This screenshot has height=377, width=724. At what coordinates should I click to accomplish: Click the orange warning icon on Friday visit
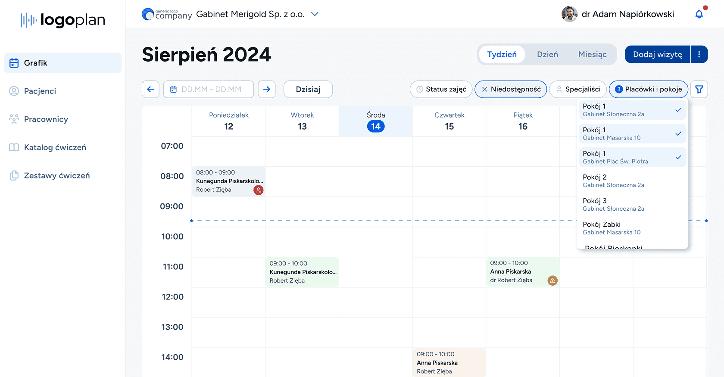(x=552, y=280)
